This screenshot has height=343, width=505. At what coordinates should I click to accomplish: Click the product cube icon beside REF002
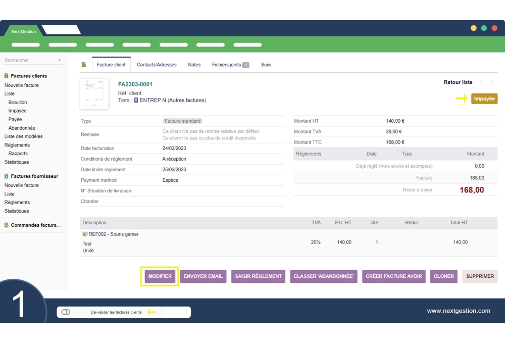85,234
